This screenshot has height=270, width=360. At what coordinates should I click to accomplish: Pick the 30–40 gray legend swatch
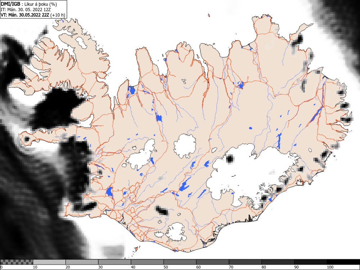(x=114, y=262)
